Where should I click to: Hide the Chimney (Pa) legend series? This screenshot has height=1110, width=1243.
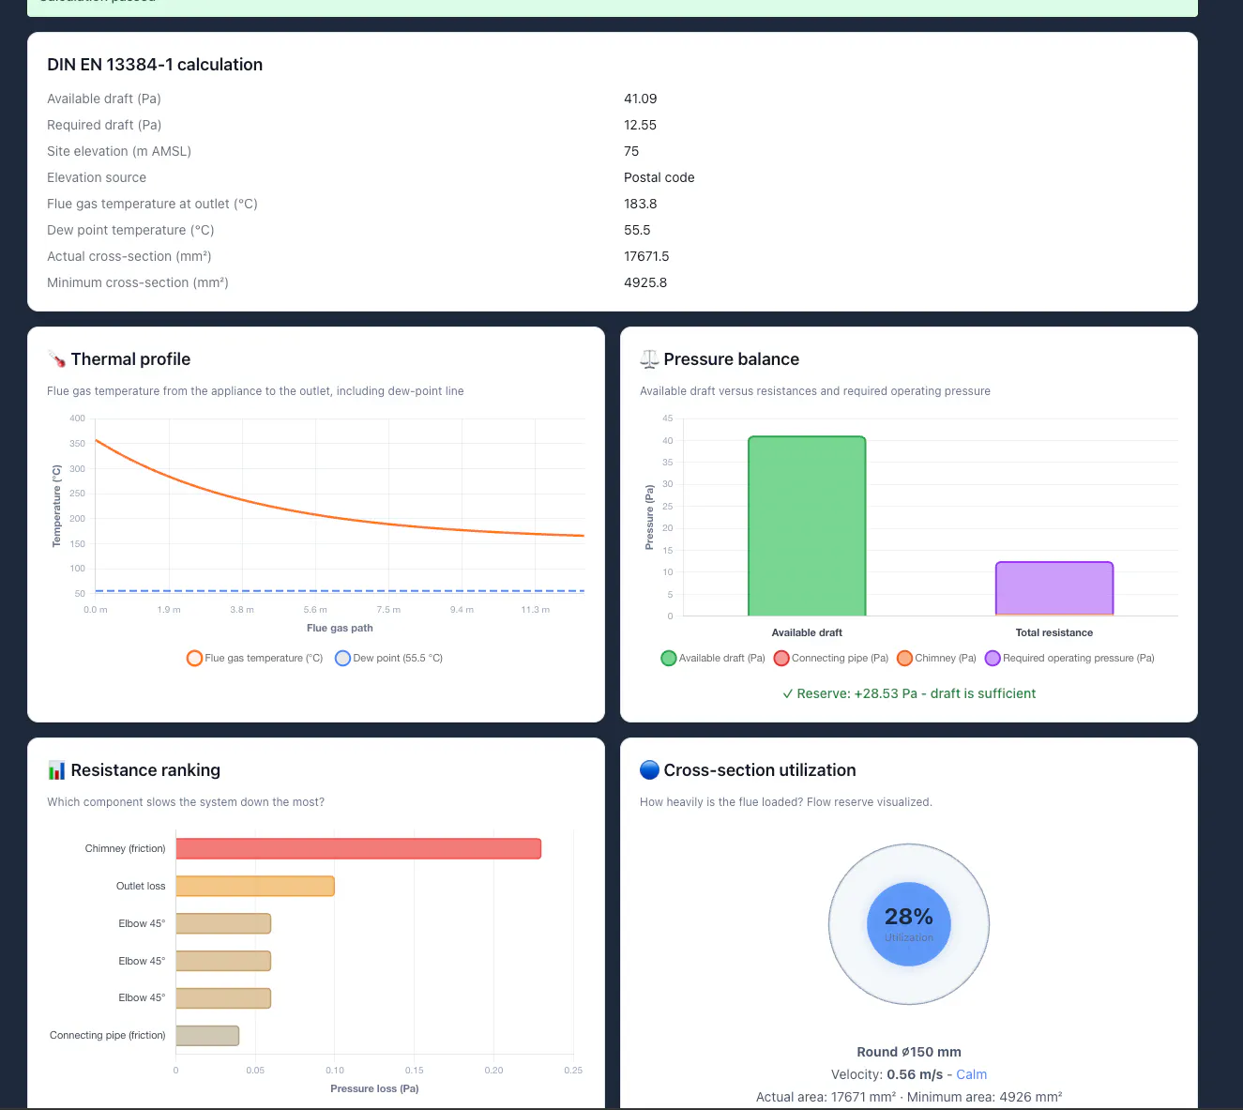click(936, 658)
